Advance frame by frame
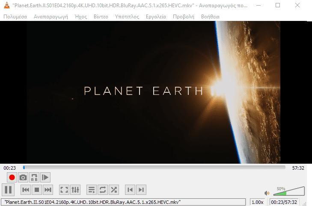Viewport: 312px width, 206px height. coord(45,177)
